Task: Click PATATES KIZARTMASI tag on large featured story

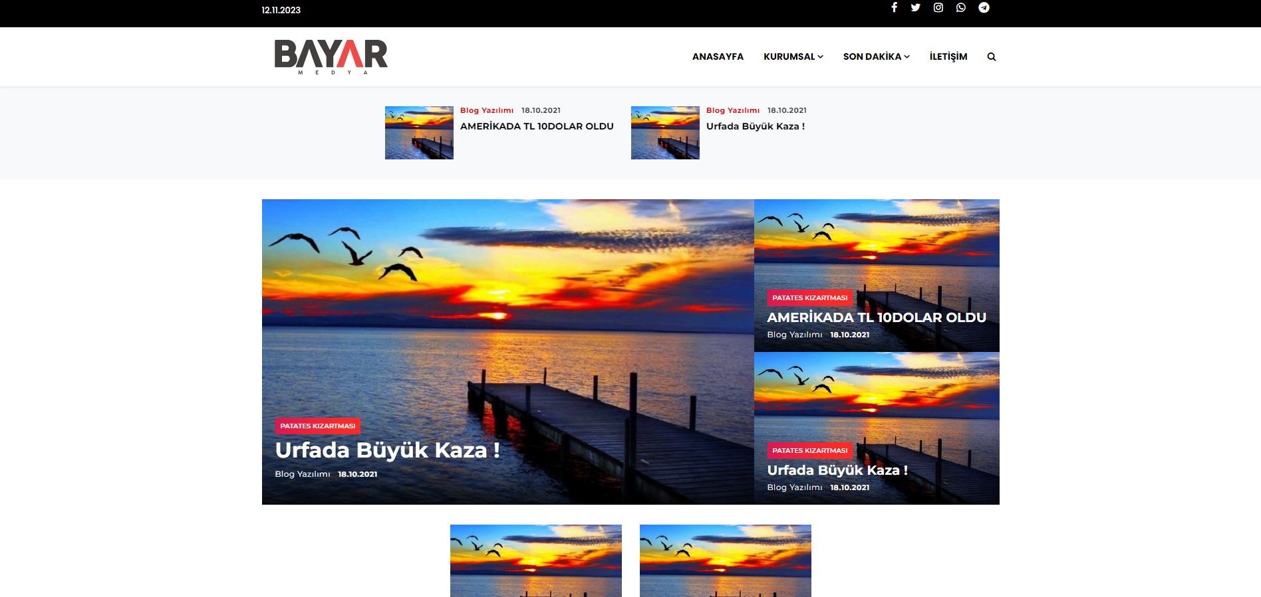Action: point(318,426)
